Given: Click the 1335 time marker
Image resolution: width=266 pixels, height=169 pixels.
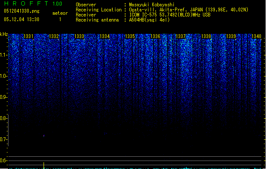Looking at the screenshot, I should tap(130, 36).
